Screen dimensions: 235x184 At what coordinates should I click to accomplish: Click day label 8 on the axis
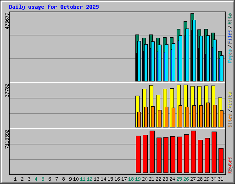click(63, 179)
